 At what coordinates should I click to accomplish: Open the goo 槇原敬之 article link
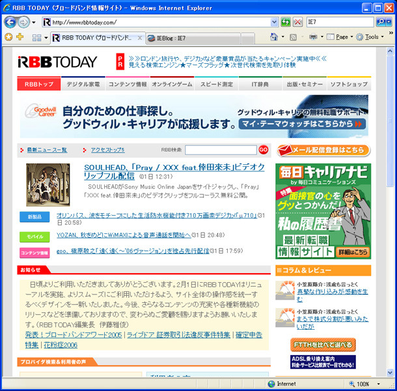[x=133, y=251]
